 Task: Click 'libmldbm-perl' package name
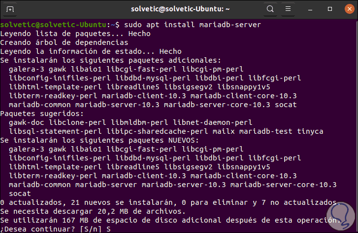(x=139, y=122)
